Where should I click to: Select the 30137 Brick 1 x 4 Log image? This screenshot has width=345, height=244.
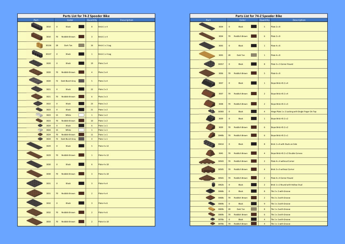tap(37, 54)
